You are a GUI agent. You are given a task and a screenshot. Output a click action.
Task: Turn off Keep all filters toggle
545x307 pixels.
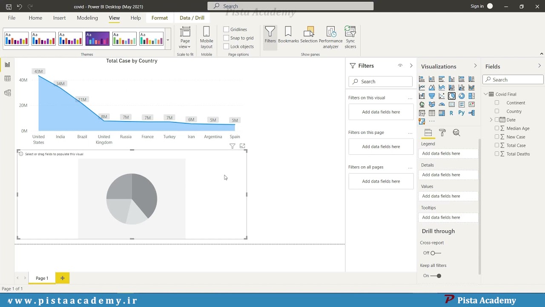point(436,275)
